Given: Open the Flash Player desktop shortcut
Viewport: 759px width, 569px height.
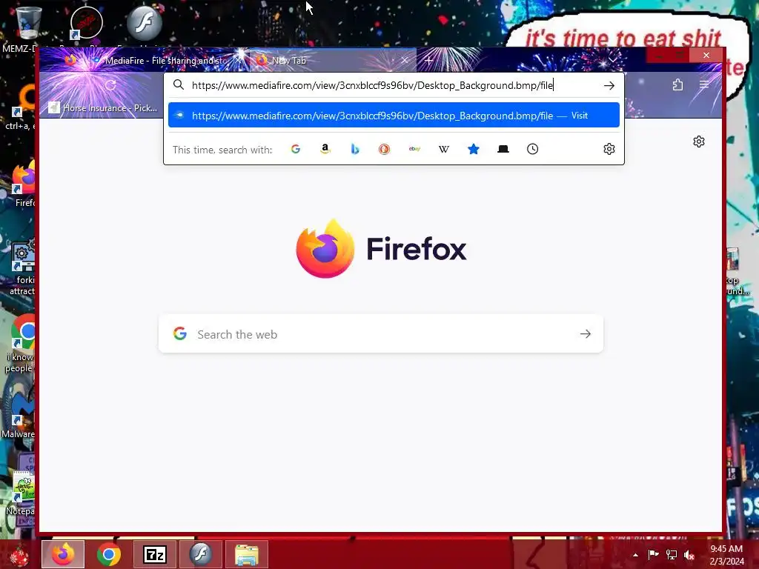Looking at the screenshot, I should (x=145, y=24).
